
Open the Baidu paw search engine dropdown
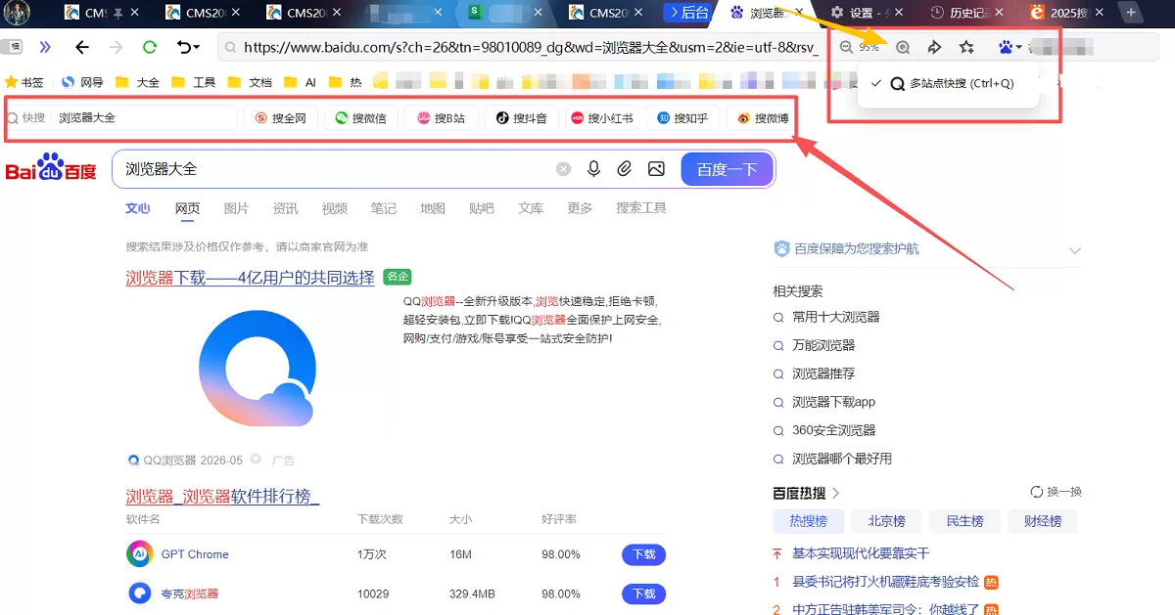point(1010,47)
